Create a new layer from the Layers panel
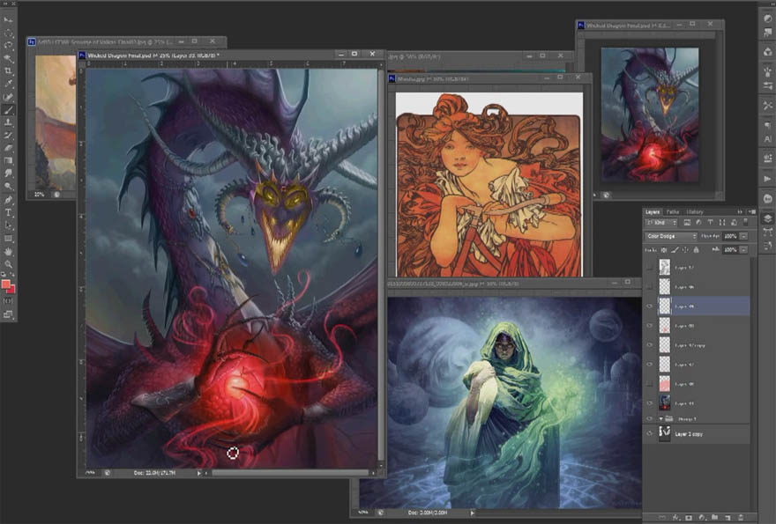This screenshot has height=524, width=776. point(727,518)
